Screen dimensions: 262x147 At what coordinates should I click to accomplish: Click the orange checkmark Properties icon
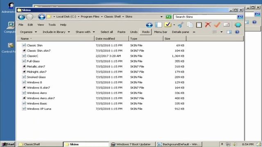point(217,25)
